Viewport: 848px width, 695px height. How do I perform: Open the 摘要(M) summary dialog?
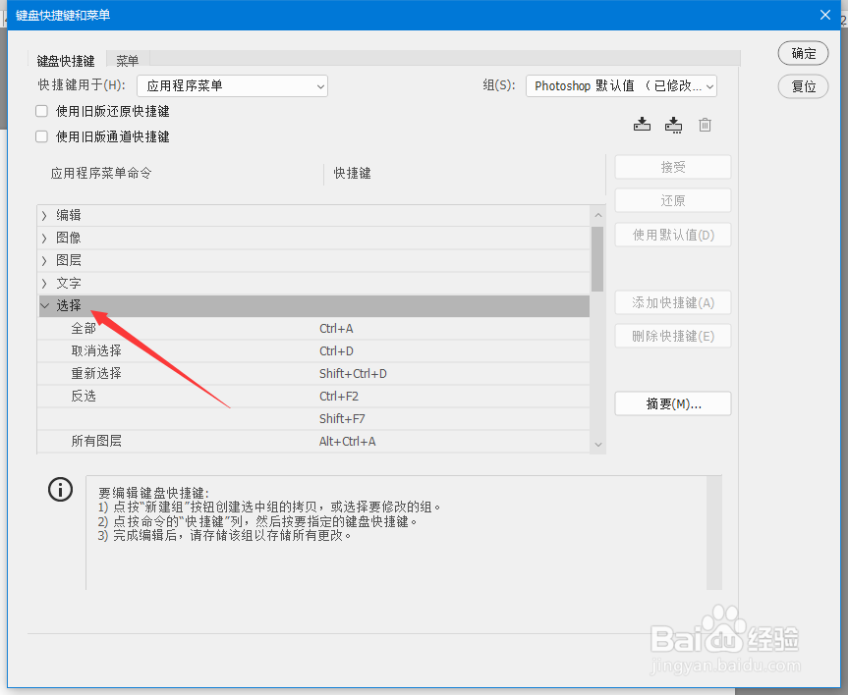(x=672, y=402)
